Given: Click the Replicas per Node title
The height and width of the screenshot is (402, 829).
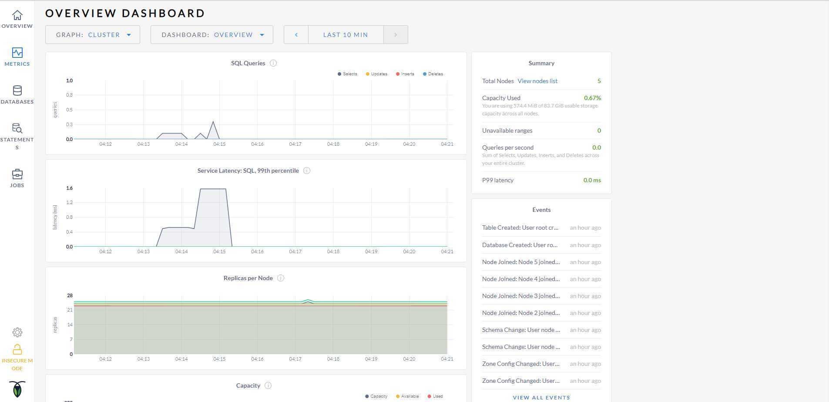Looking at the screenshot, I should (248, 278).
